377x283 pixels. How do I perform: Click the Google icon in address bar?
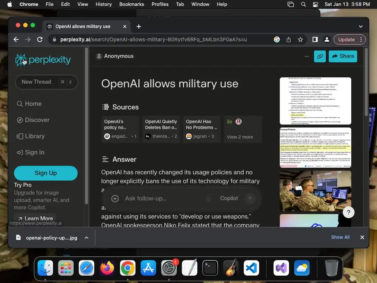[277, 39]
